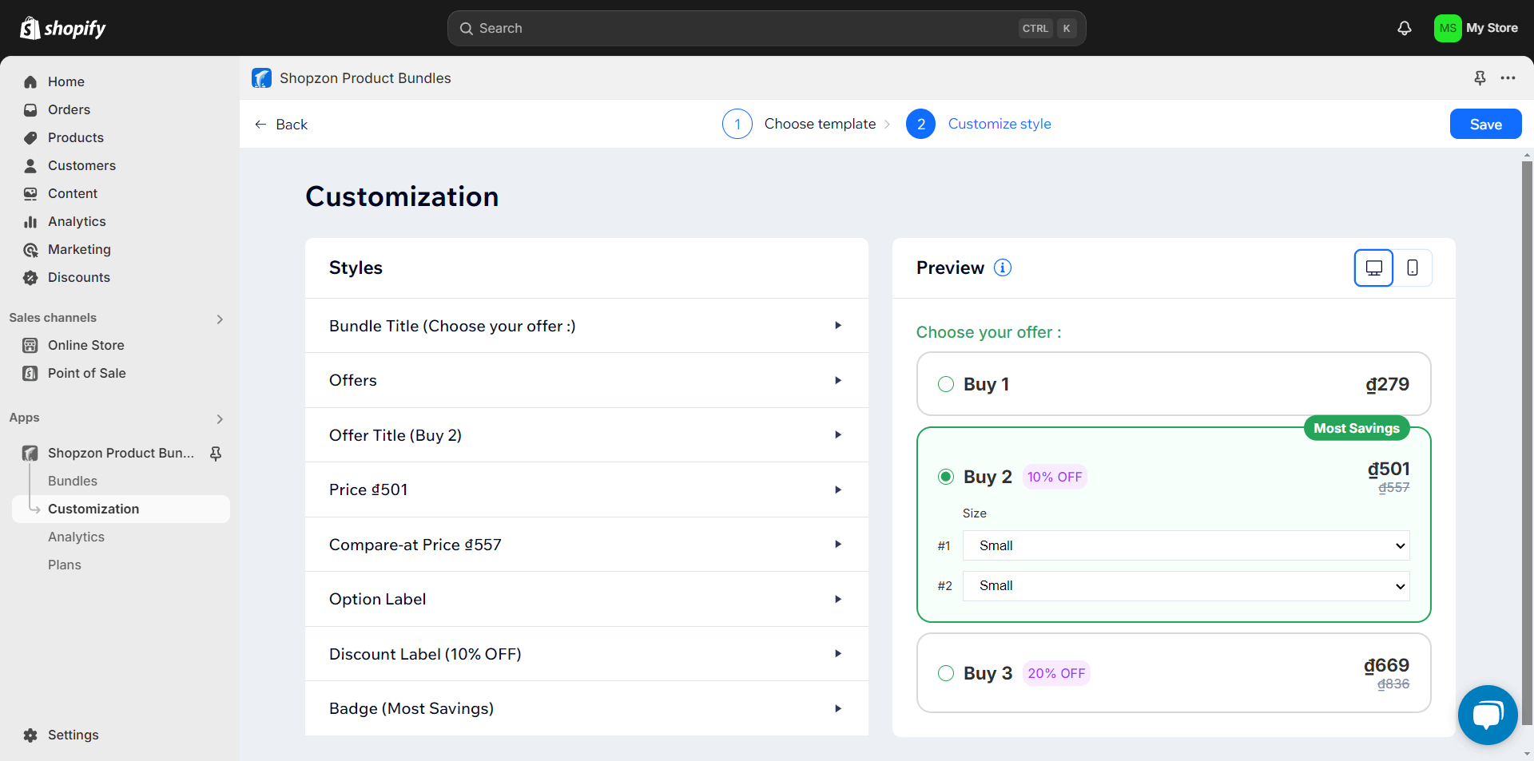Viewport: 1534px width, 761px height.
Task: Click the Choose your offer title
Action: [988, 332]
